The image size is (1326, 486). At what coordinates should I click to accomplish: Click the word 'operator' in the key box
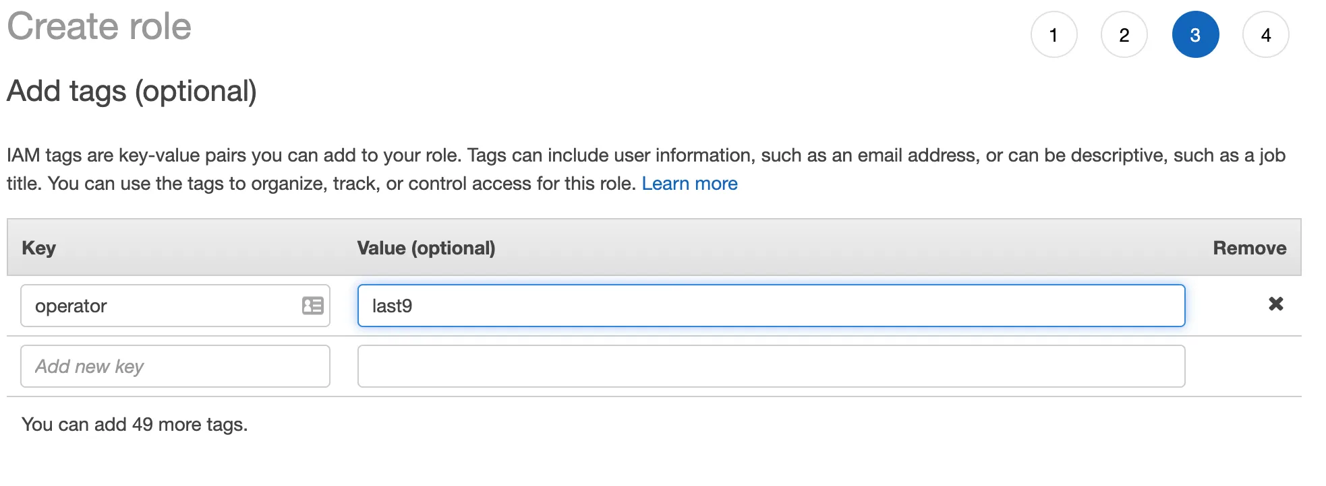[71, 306]
